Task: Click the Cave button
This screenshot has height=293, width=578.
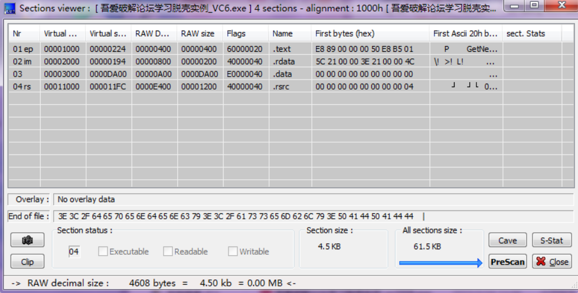Action: pyautogui.click(x=507, y=241)
